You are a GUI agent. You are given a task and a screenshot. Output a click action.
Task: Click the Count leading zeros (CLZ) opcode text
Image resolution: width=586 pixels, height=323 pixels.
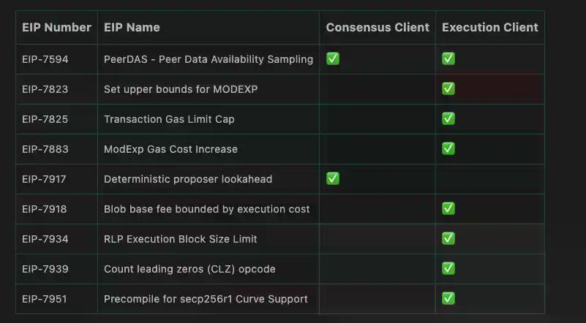[189, 269]
